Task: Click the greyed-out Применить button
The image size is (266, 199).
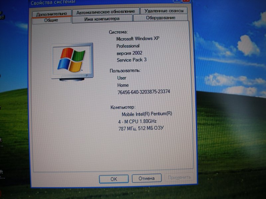Action: [x=180, y=177]
